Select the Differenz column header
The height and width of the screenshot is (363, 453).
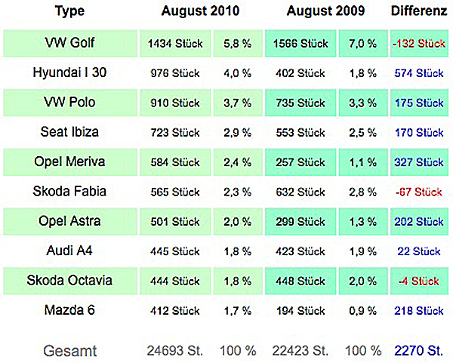[418, 11]
